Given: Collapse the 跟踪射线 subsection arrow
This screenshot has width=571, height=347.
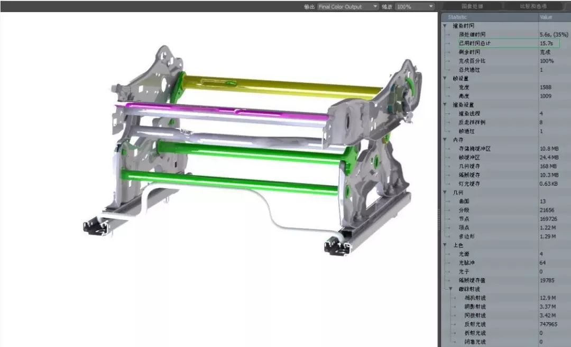Looking at the screenshot, I should click(x=450, y=289).
